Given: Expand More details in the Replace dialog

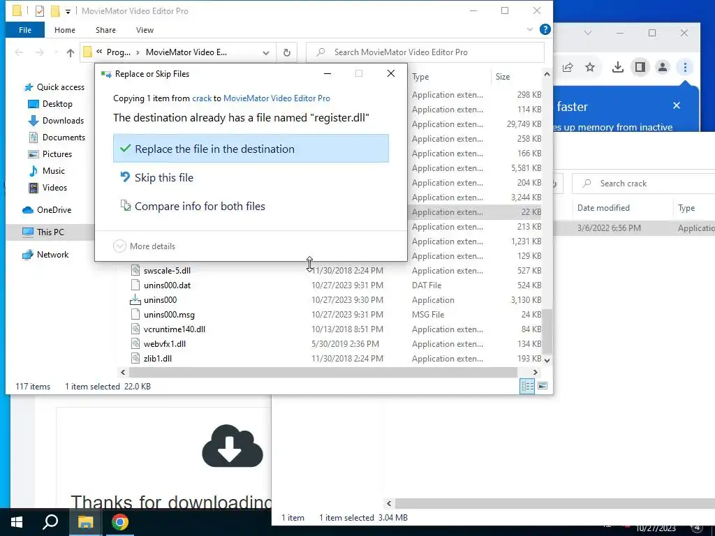Looking at the screenshot, I should click(x=144, y=246).
